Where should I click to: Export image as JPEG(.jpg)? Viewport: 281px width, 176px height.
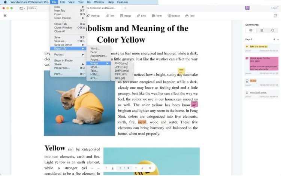coord(122,67)
